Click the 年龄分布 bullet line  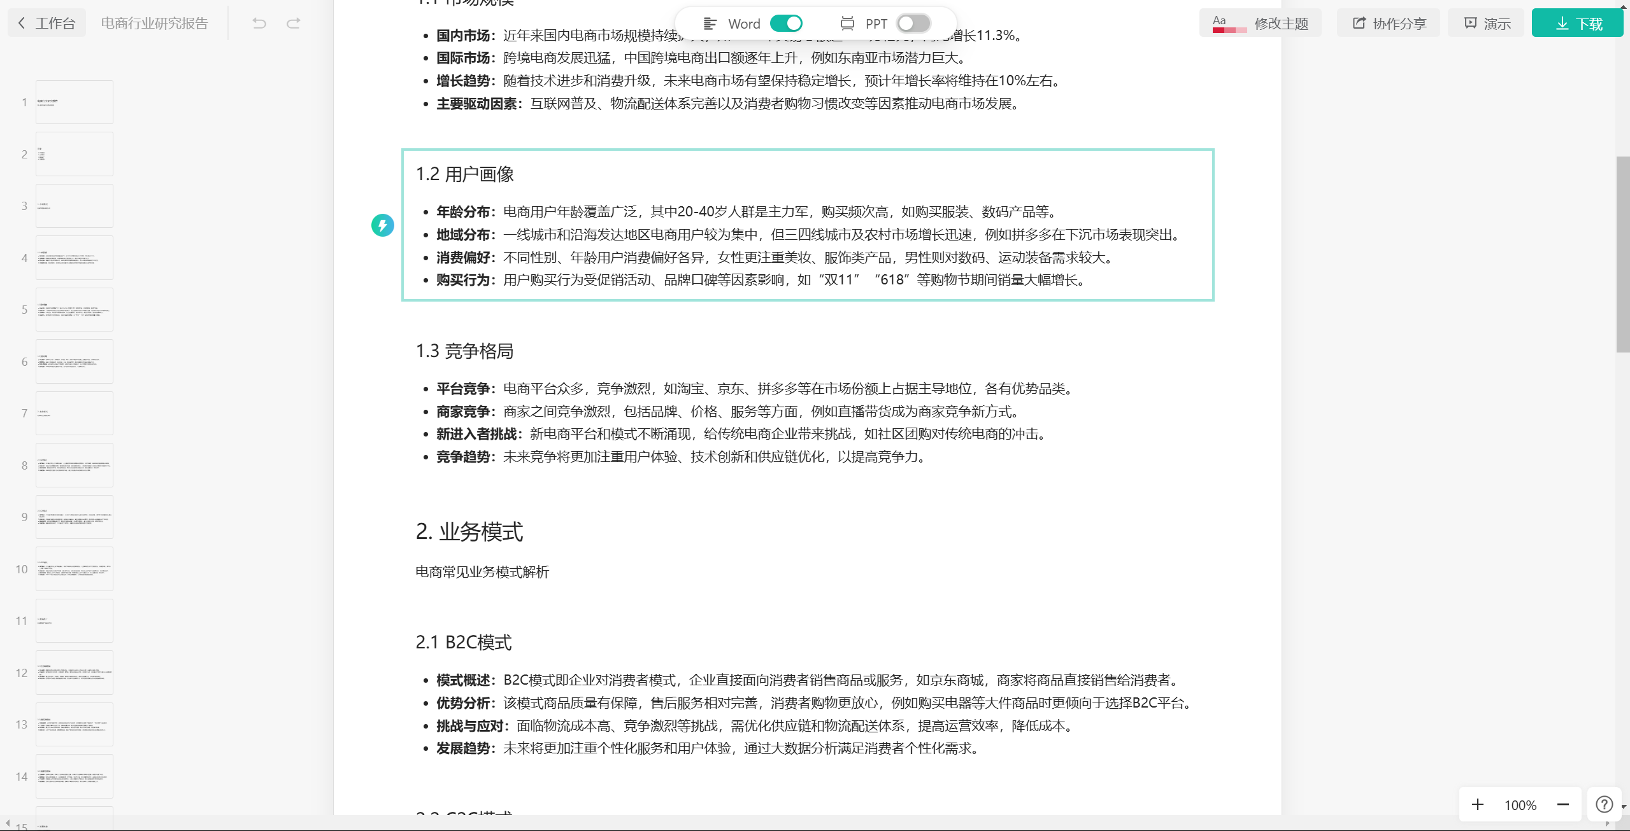[x=748, y=212]
